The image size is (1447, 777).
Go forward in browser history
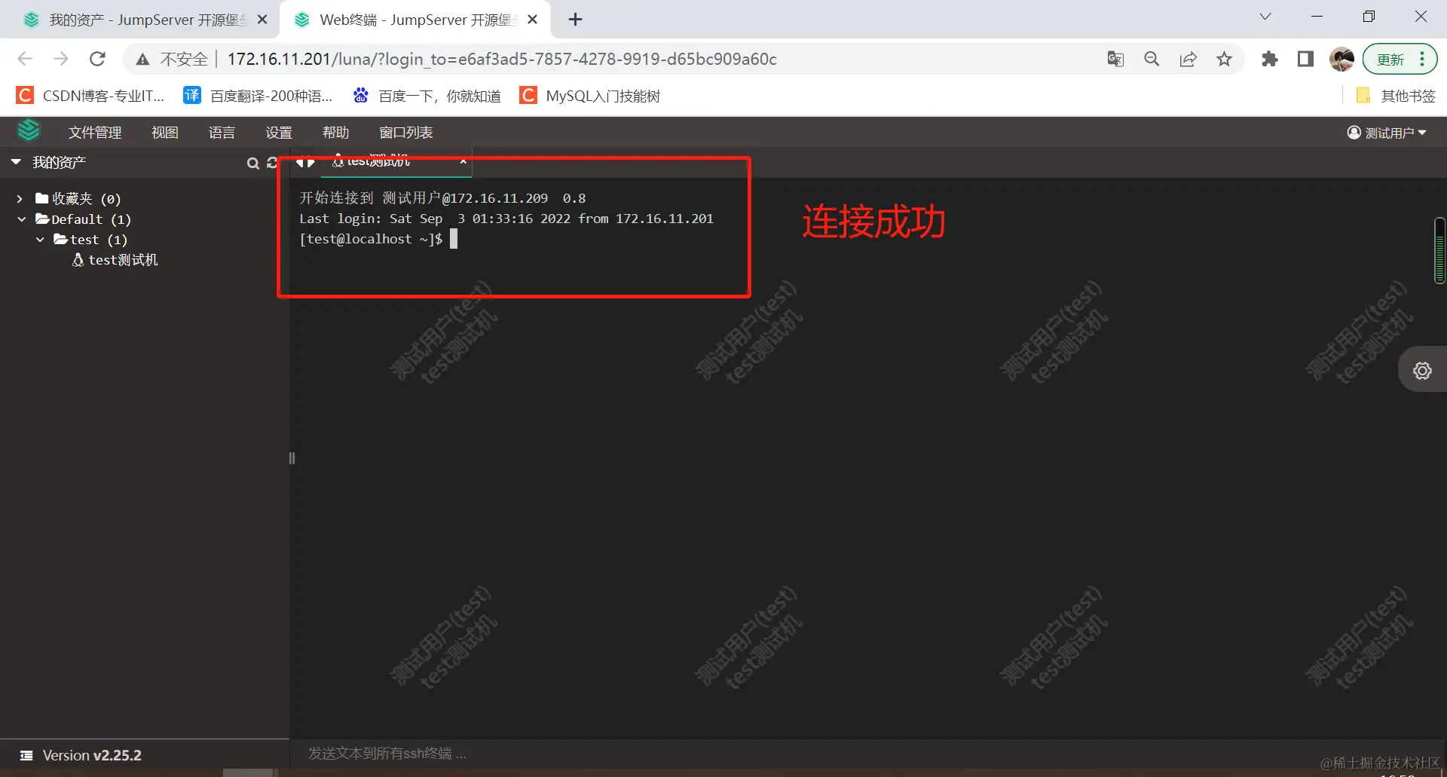coord(61,59)
